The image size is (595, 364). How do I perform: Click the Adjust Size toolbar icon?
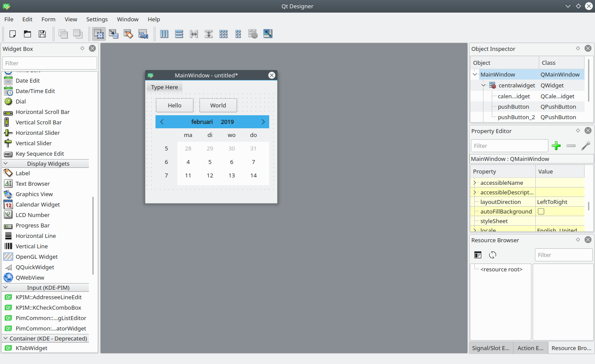[268, 33]
